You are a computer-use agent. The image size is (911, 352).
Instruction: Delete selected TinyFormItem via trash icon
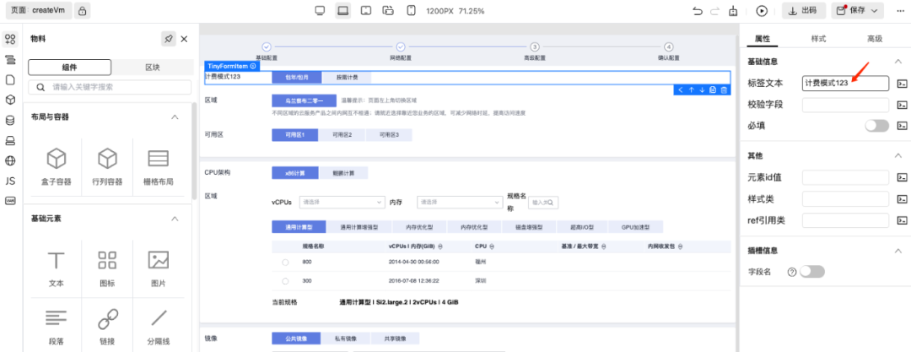(723, 89)
